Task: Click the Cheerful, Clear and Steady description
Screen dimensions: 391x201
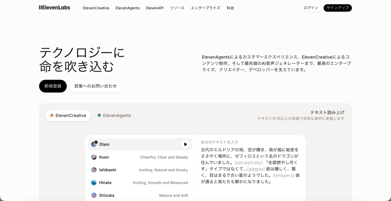Action: pos(164,157)
